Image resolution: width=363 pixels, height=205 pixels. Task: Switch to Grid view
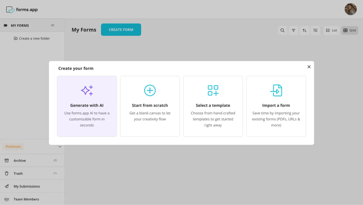pyautogui.click(x=350, y=30)
